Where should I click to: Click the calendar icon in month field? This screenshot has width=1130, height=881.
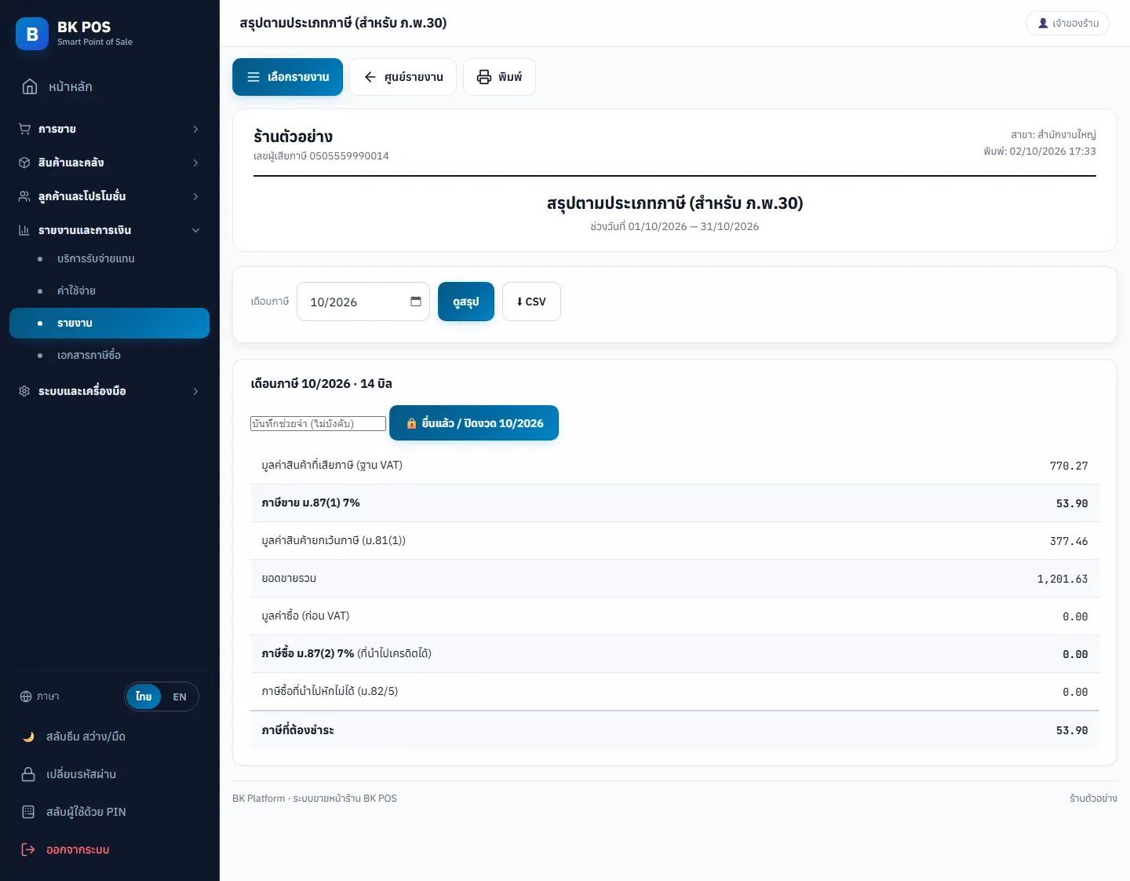tap(416, 302)
